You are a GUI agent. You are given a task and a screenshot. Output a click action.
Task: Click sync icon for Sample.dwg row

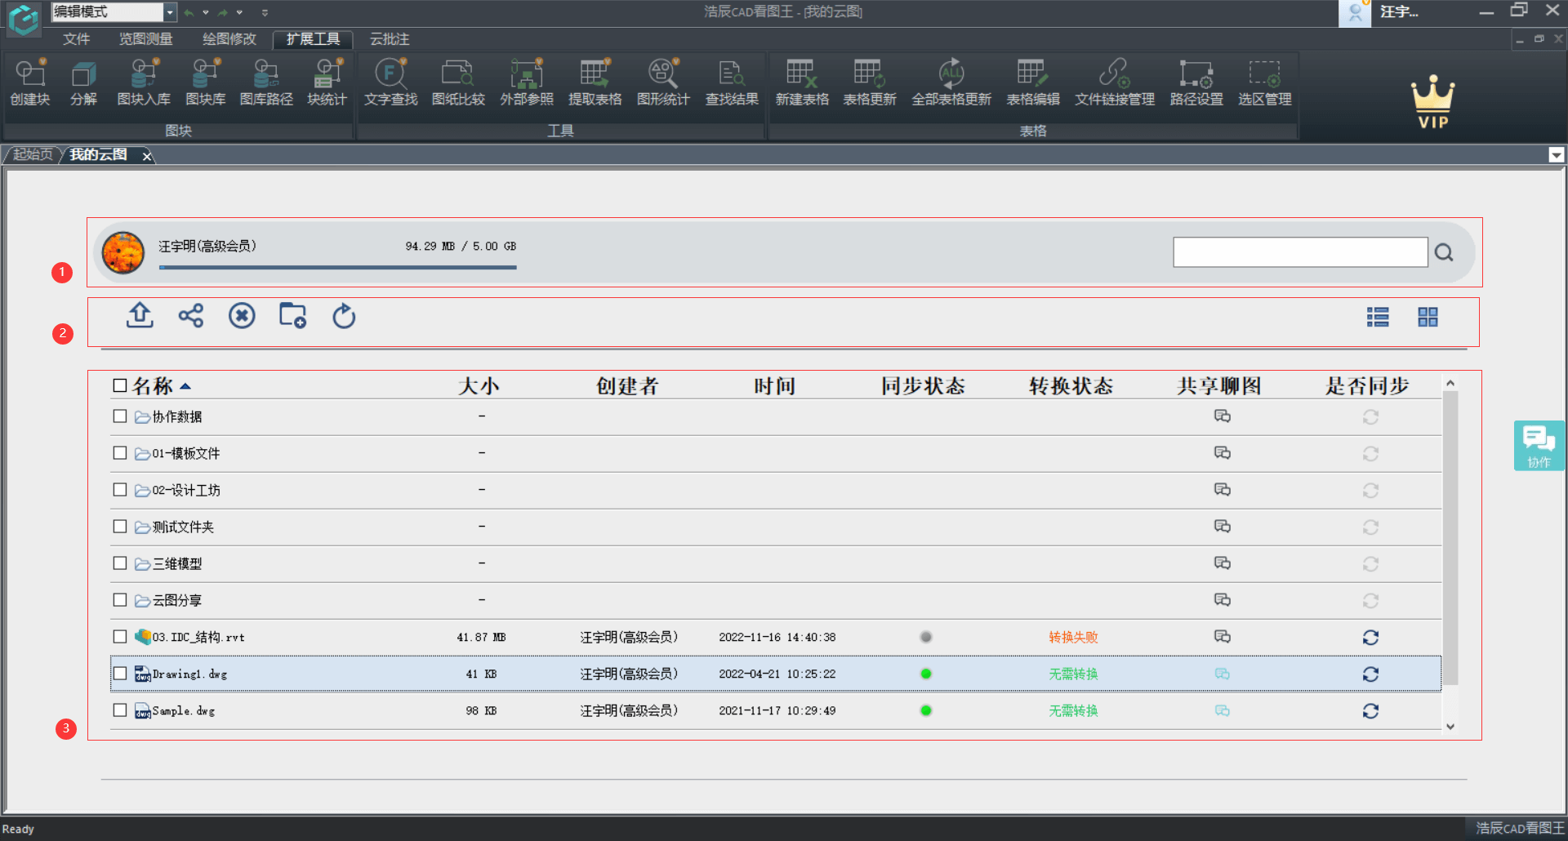[1370, 710]
